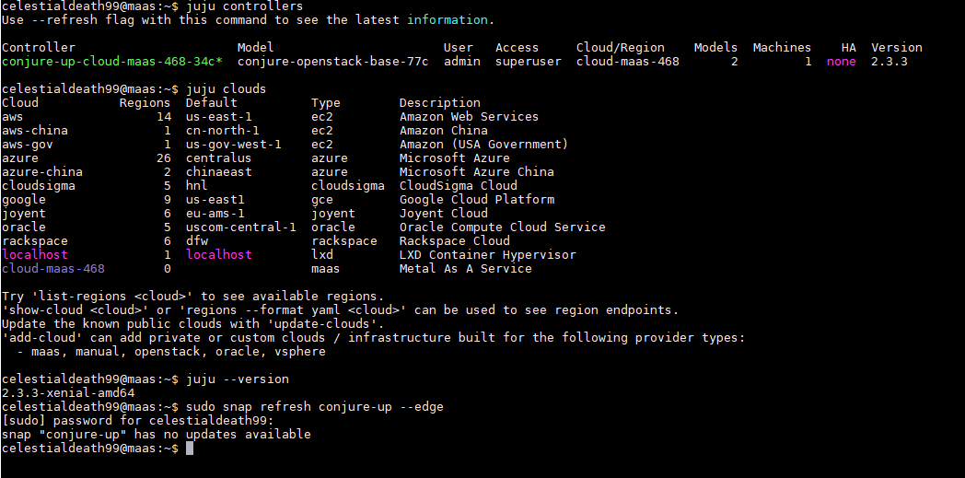Screen dimensions: 965x478
Task: Click the '[sudo] password for celestialdeath99' line
Action: [x=138, y=421]
